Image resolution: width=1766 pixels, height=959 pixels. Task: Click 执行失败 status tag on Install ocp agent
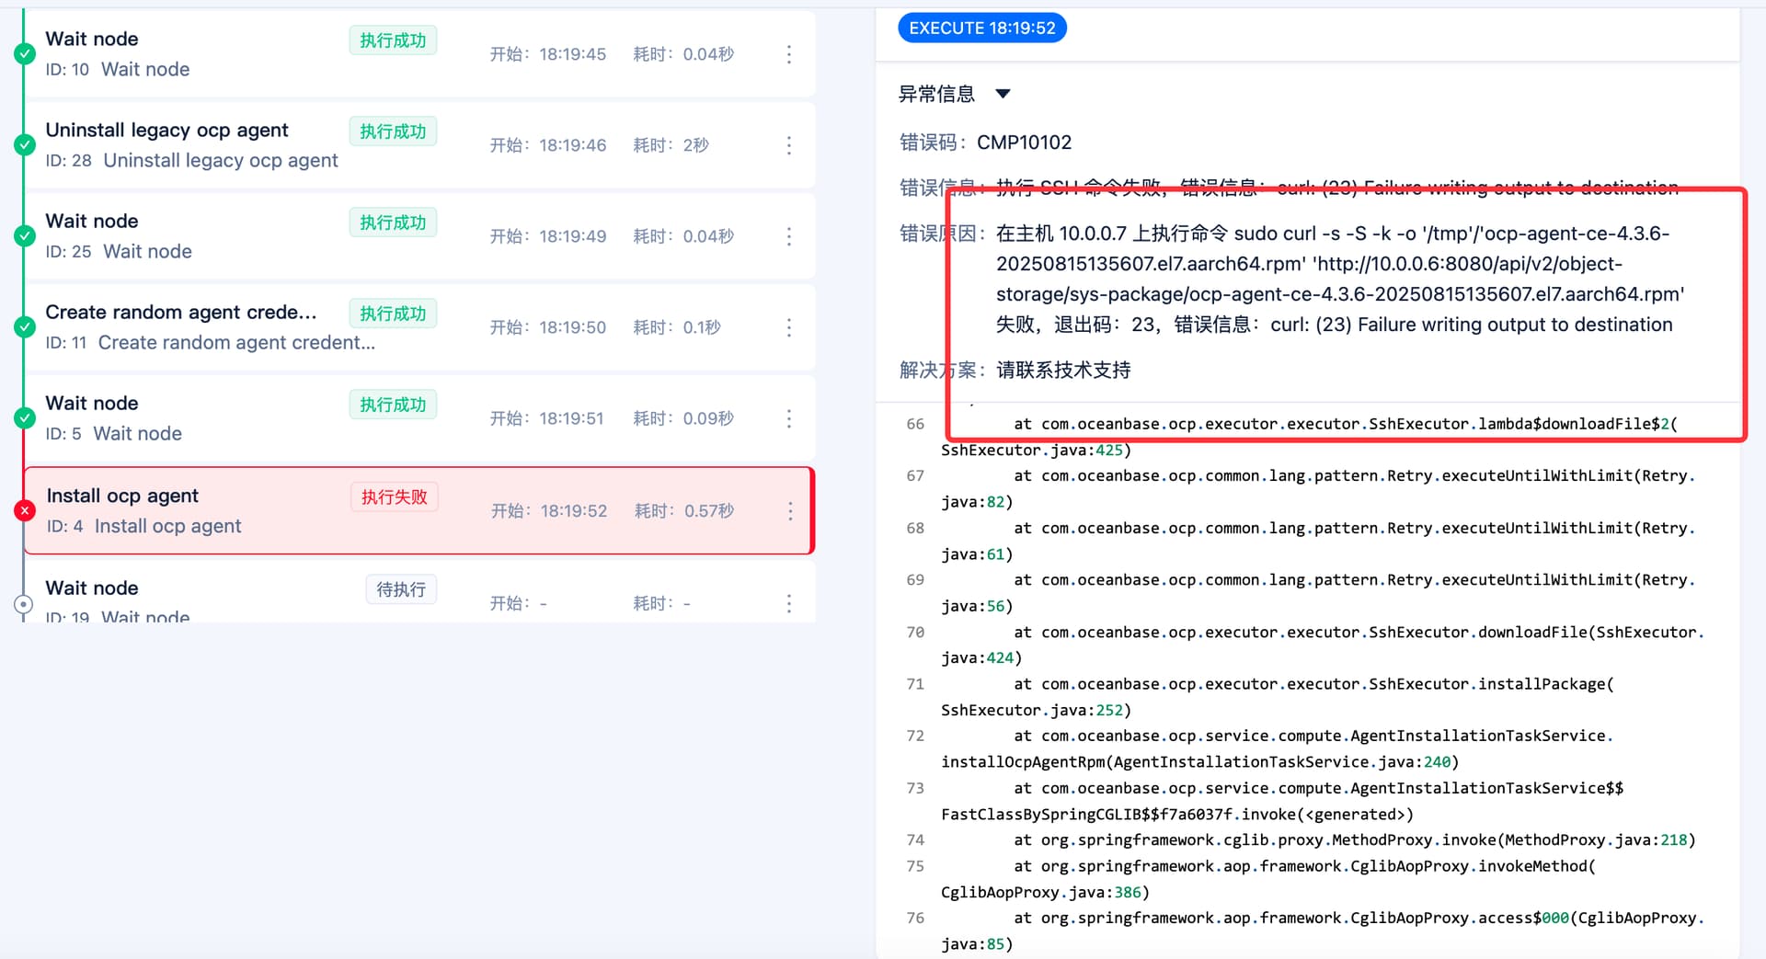pyautogui.click(x=394, y=497)
